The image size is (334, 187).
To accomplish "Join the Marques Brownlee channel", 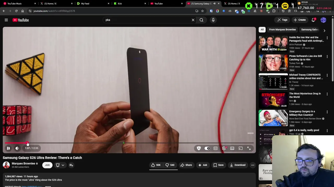I will click(x=47, y=165).
